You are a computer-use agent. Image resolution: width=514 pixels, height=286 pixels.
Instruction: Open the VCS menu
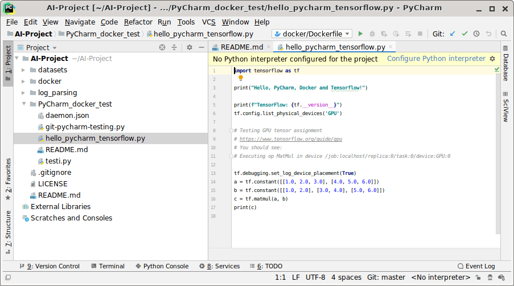point(209,22)
